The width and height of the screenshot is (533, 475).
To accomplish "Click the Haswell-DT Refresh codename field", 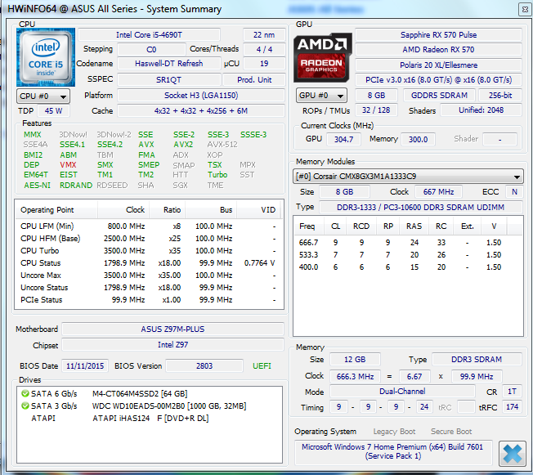I will click(168, 64).
